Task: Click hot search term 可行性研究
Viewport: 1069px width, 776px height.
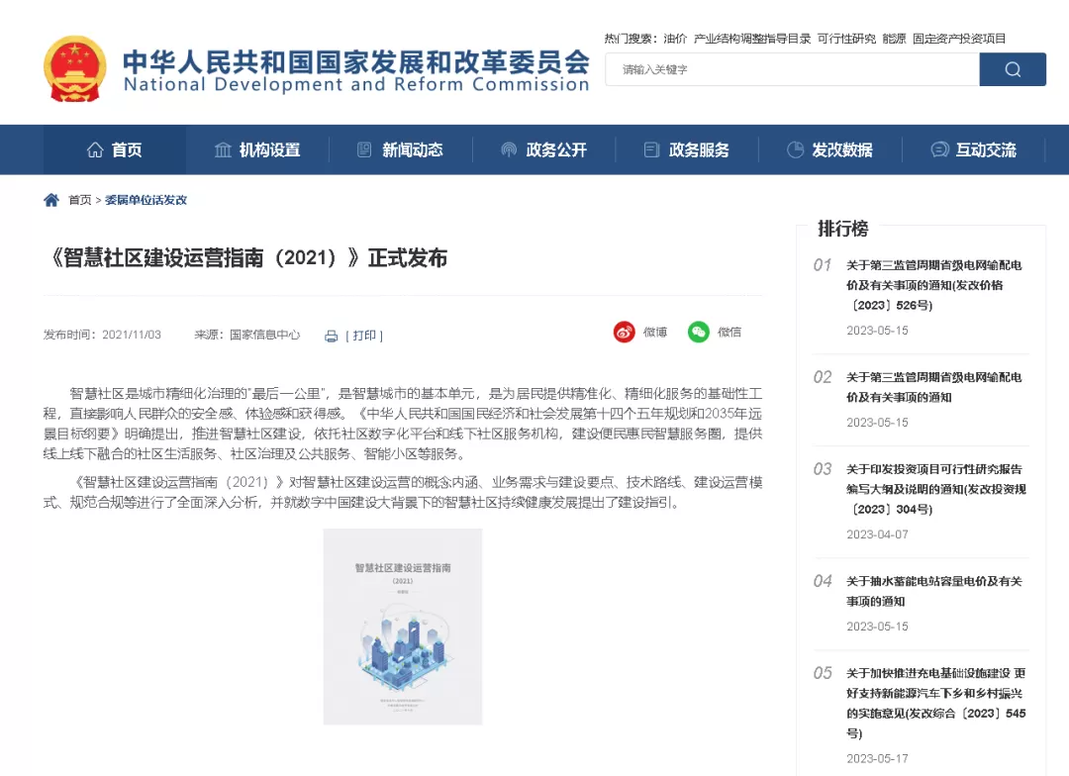Action: 846,39
